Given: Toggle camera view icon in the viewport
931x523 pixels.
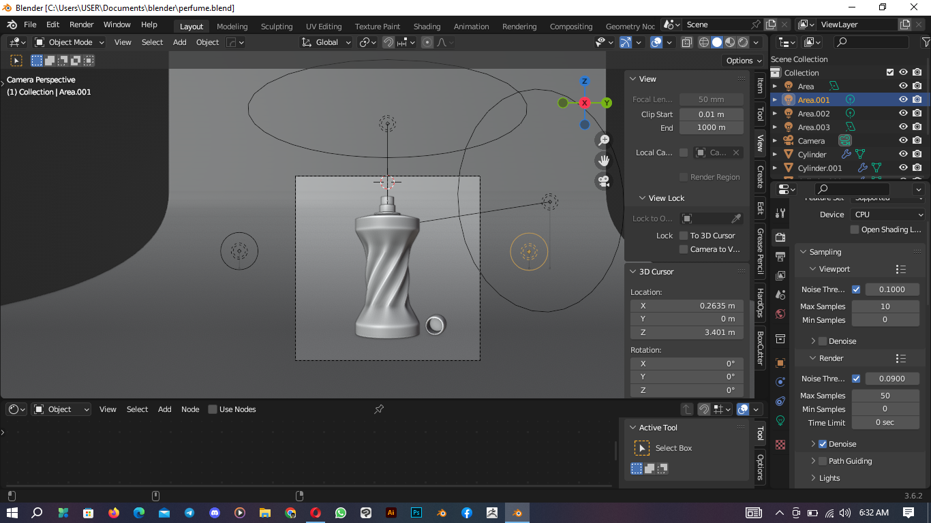Looking at the screenshot, I should tap(603, 181).
